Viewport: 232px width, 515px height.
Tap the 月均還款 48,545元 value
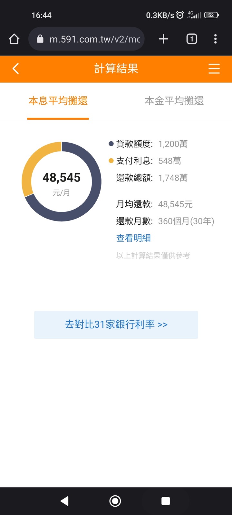click(175, 204)
